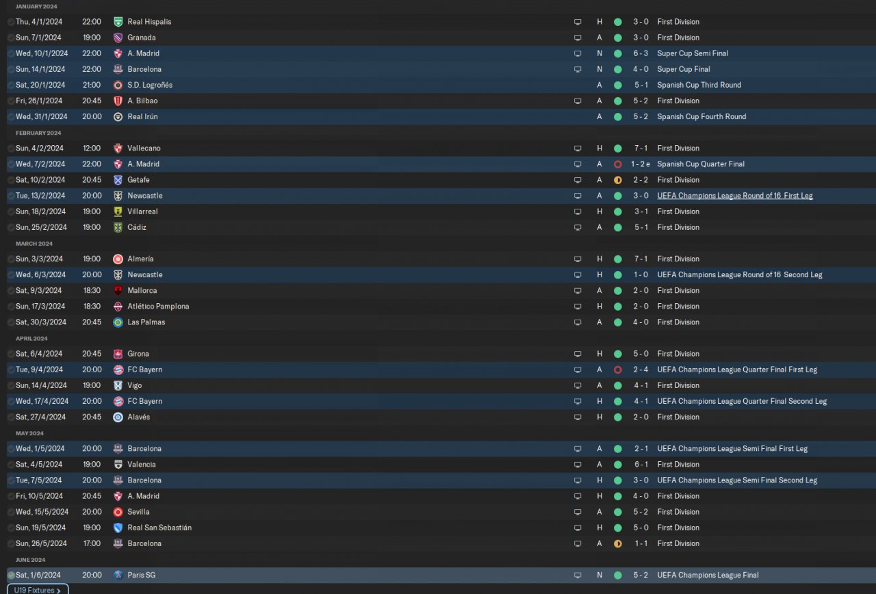This screenshot has height=594, width=876.
Task: Click the Villarreal club badge
Action: point(118,211)
